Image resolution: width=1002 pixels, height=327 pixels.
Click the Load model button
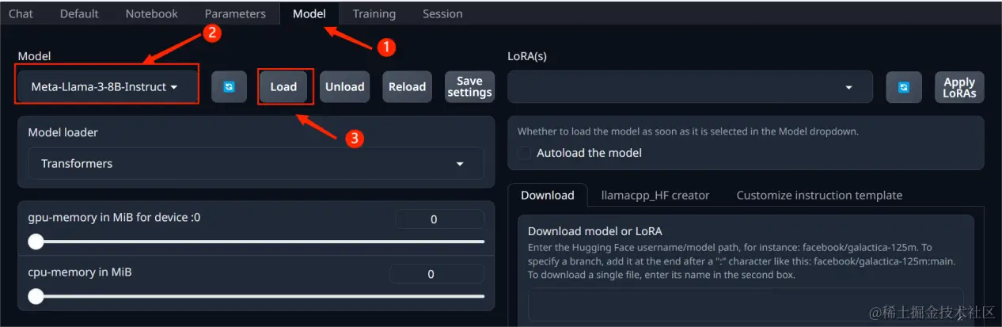(x=283, y=87)
